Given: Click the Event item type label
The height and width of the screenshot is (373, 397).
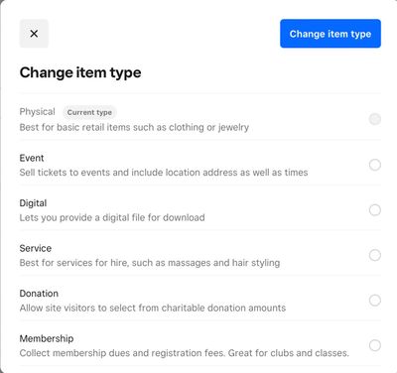Looking at the screenshot, I should coord(32,158).
